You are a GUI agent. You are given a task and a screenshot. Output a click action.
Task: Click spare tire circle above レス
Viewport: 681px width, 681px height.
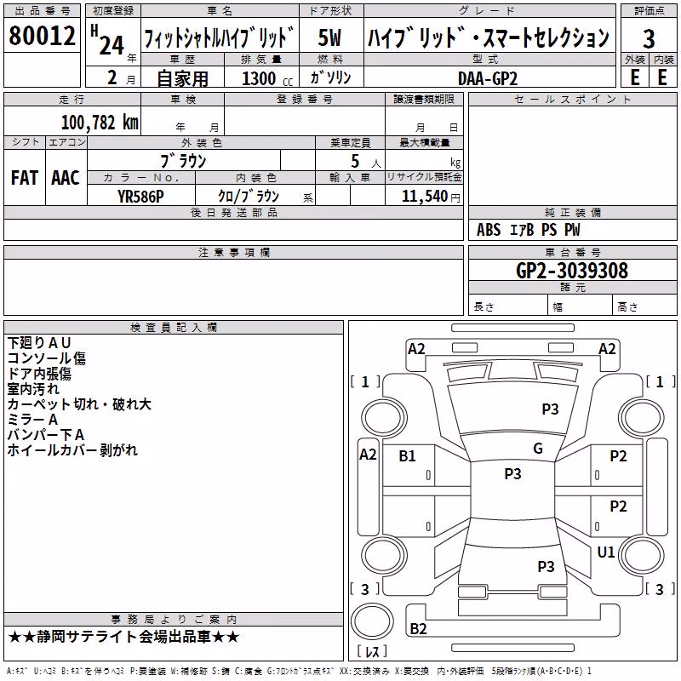(x=372, y=622)
